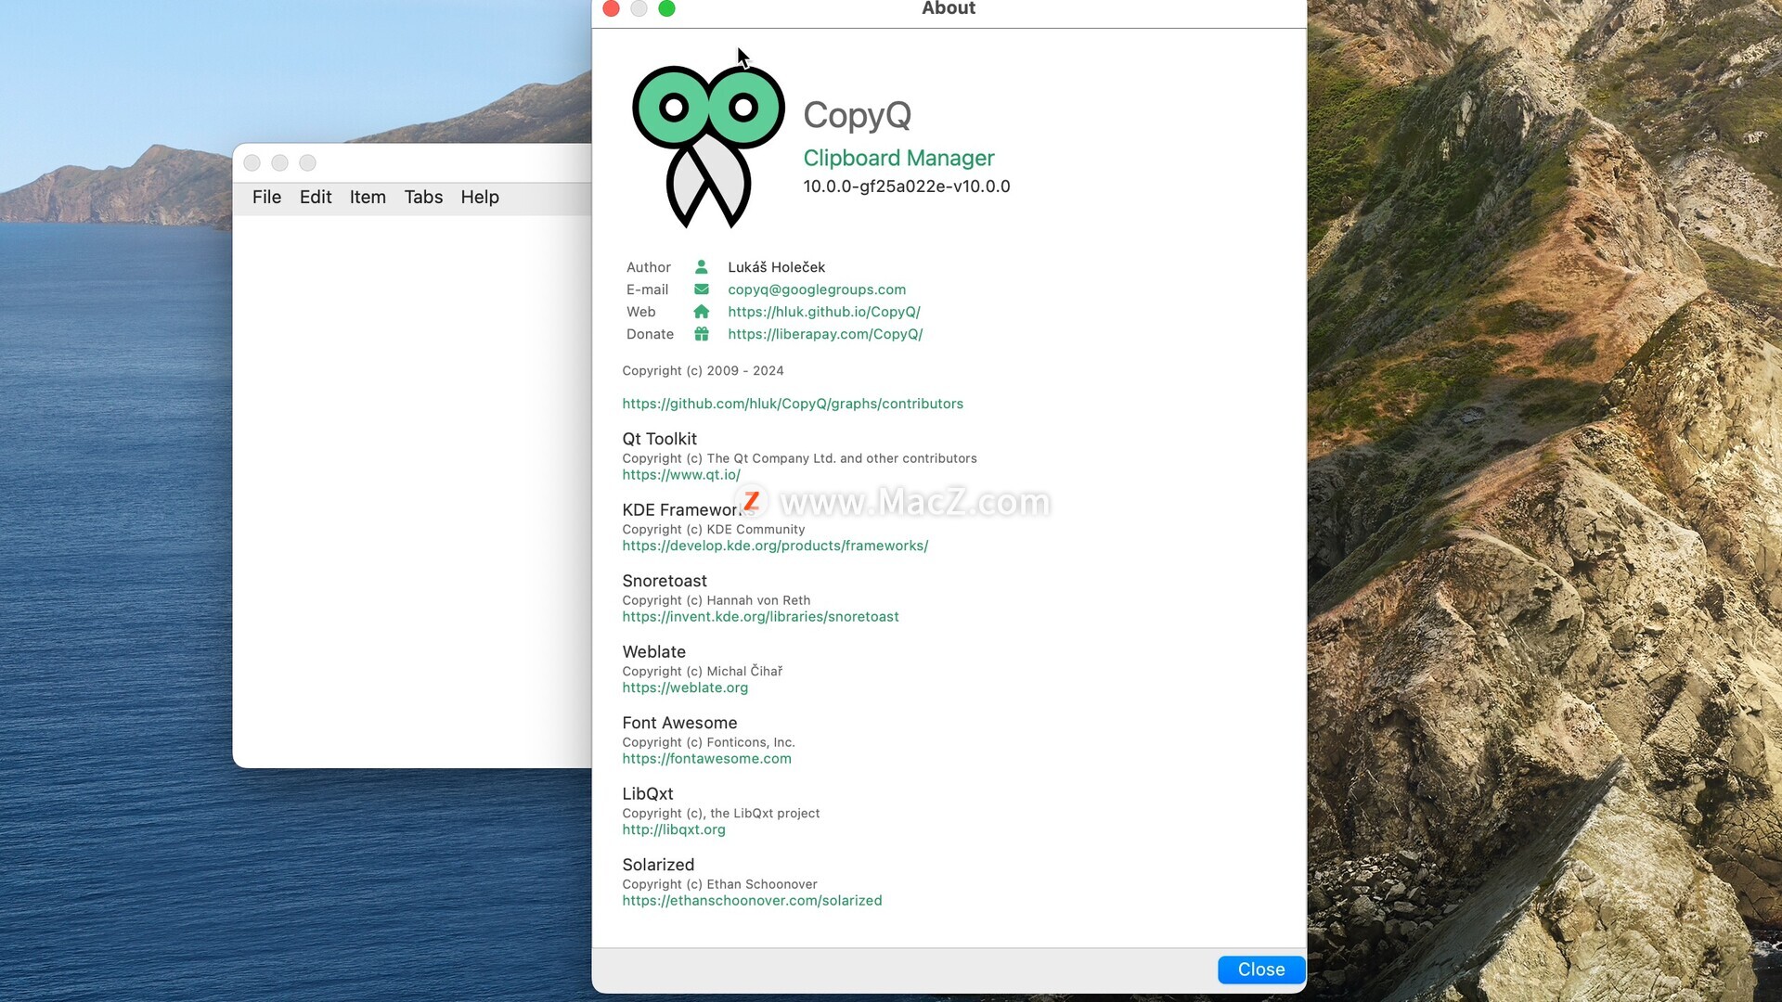
Task: Open the hluk.github.io/CopyQ web link
Action: click(824, 312)
